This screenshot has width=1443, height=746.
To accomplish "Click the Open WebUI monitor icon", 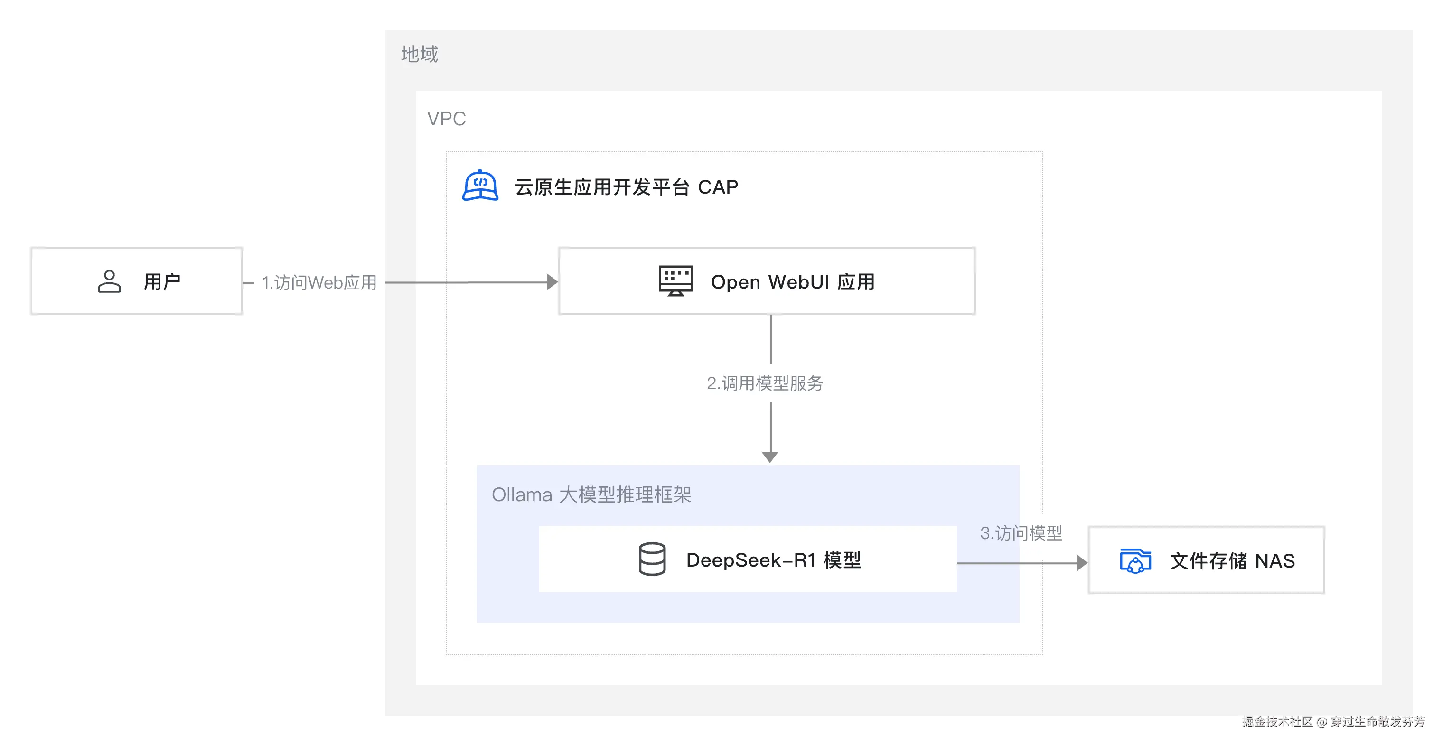I will [675, 280].
